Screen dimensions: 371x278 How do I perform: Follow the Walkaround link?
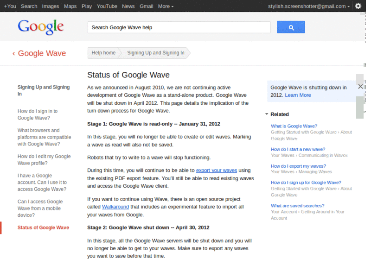point(115,207)
